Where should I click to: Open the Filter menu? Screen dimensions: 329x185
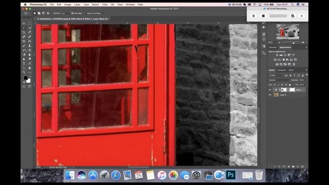(x=105, y=5)
